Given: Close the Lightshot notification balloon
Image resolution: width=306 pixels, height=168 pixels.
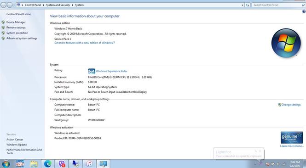Looking at the screenshot, I should click(260, 151).
